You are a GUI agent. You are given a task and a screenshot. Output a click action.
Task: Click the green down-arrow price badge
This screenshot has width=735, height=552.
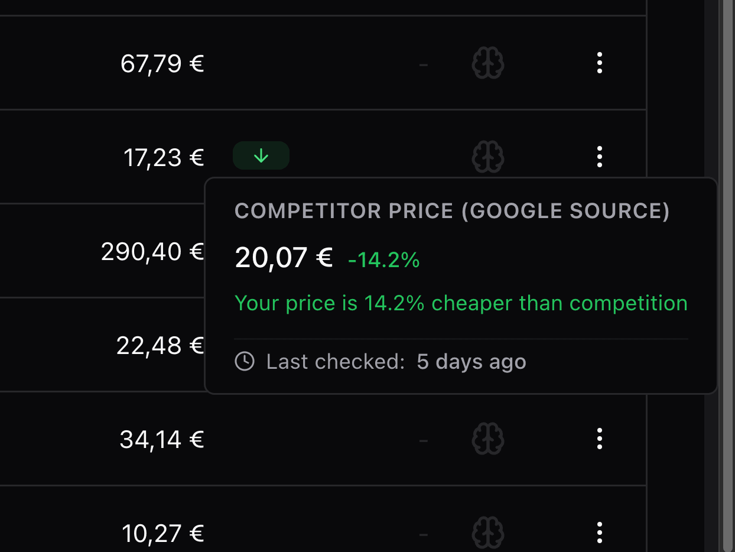(x=261, y=156)
